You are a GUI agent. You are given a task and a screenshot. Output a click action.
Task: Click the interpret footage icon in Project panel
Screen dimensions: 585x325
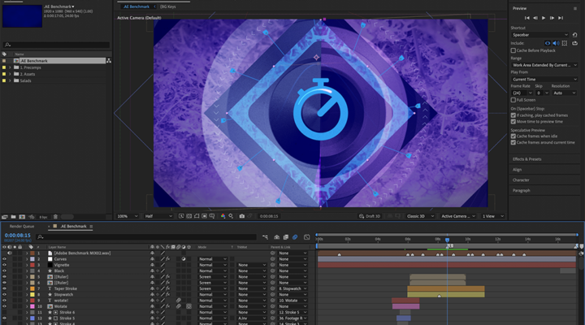(x=5, y=217)
